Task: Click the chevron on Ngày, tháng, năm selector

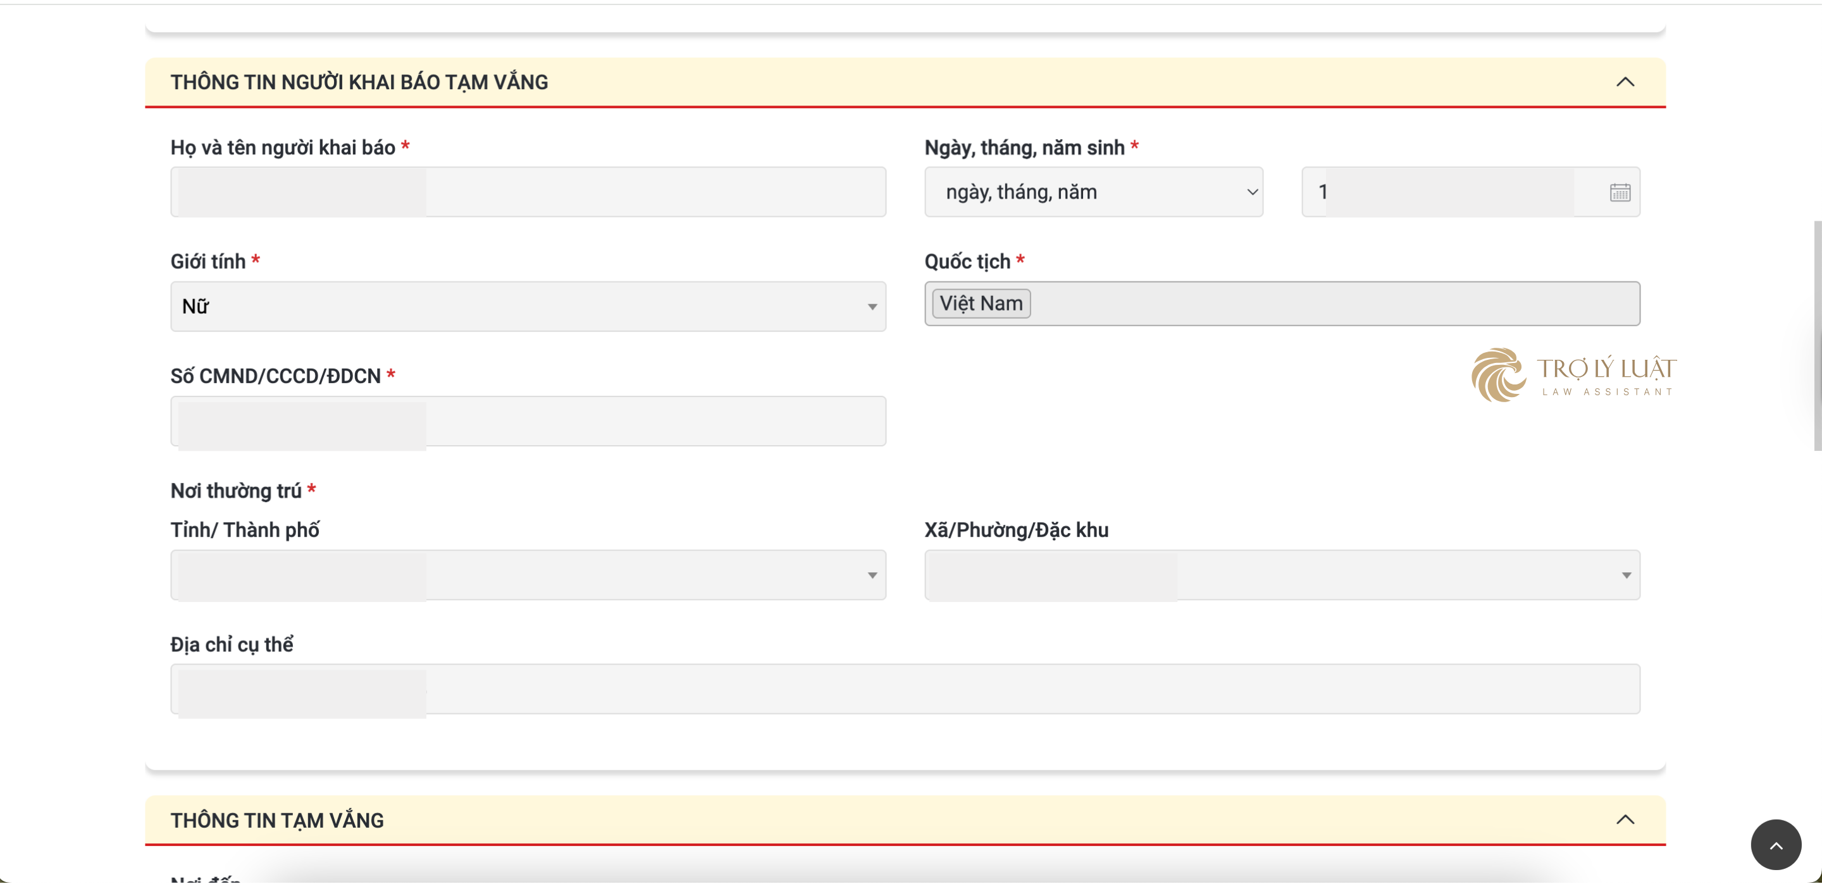Action: click(1250, 192)
